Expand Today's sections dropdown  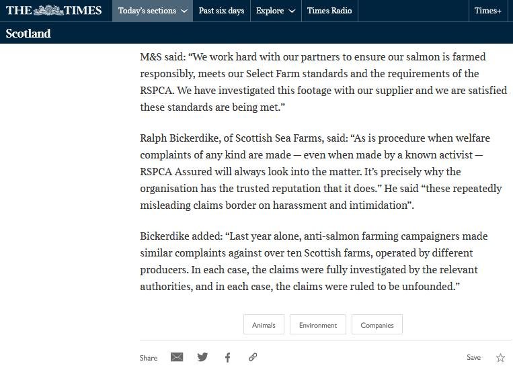(x=152, y=11)
